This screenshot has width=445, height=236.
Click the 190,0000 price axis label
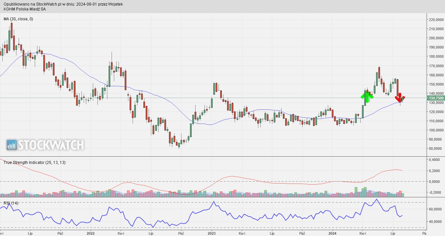[x=436, y=47]
